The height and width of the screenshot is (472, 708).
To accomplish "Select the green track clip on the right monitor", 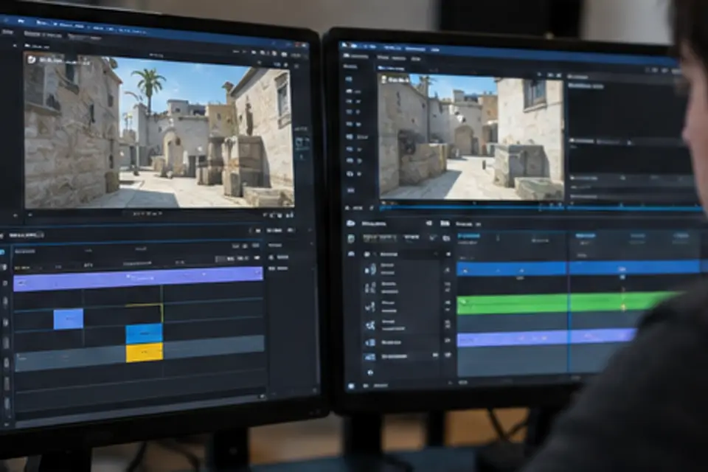I will (x=569, y=302).
